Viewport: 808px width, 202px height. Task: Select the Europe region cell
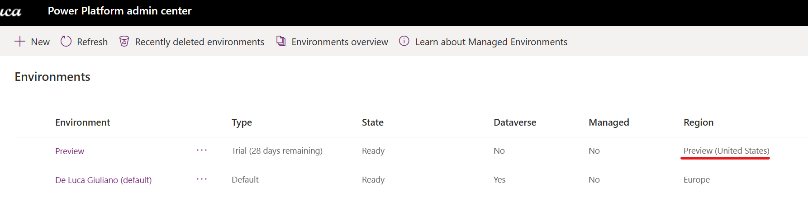[696, 180]
